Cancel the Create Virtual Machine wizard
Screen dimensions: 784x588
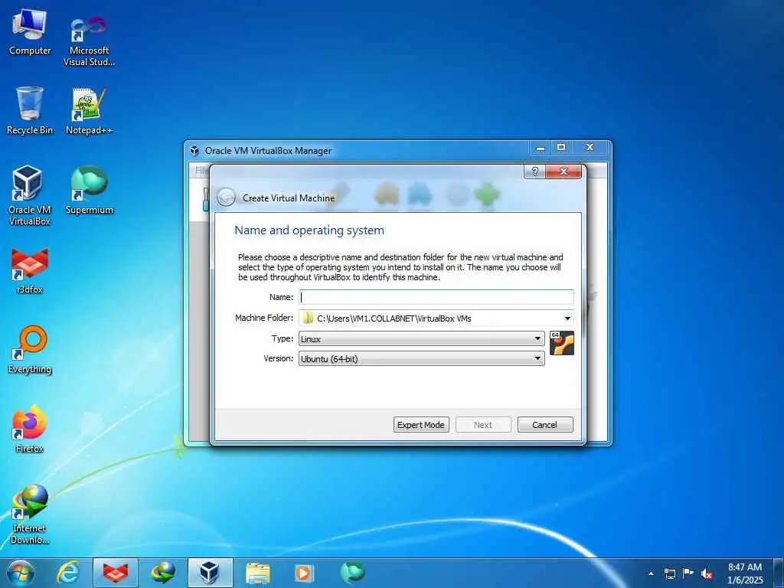(545, 424)
